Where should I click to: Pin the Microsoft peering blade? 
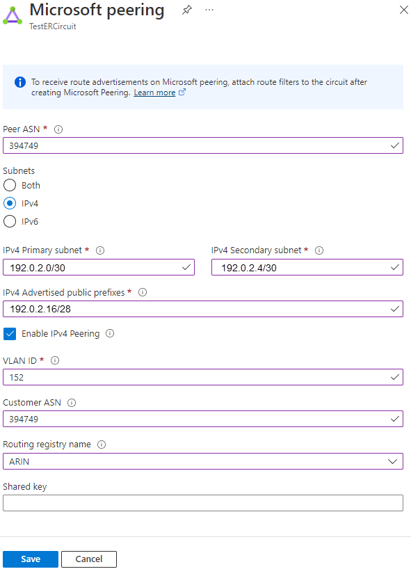click(x=186, y=10)
